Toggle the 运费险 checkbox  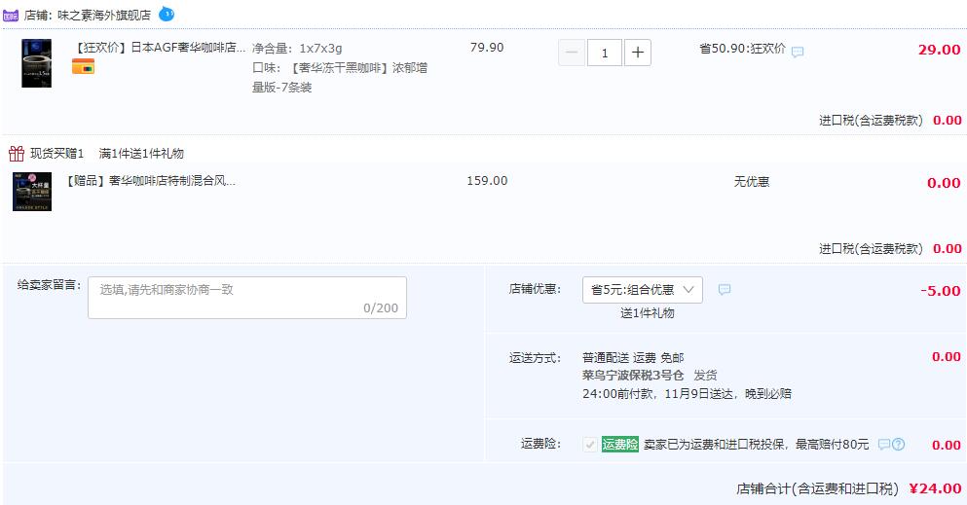[590, 444]
